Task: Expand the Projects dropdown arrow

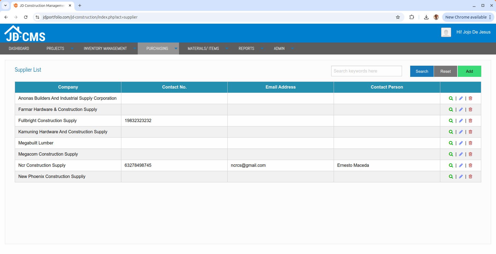Action: pyautogui.click(x=72, y=49)
